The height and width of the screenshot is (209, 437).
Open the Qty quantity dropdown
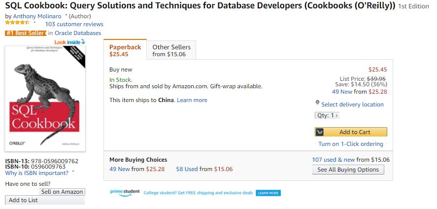point(327,115)
